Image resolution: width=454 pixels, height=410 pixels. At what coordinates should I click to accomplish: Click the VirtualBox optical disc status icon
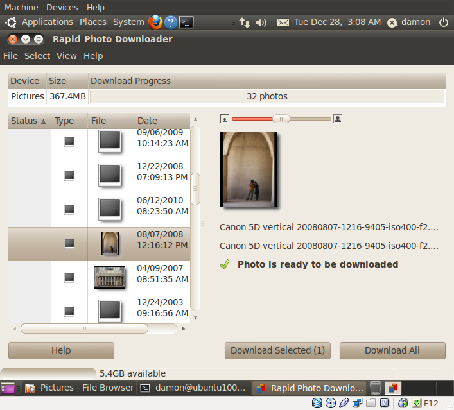click(x=330, y=403)
